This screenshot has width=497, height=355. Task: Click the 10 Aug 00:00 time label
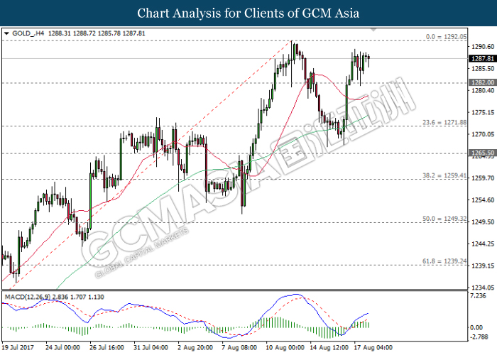pos(285,347)
